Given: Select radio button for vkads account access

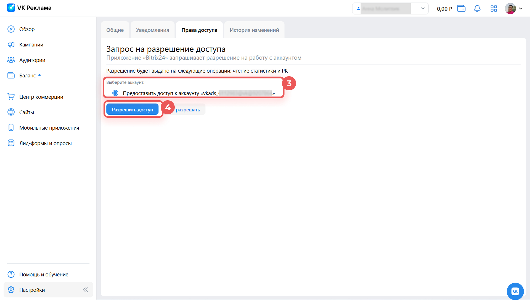Looking at the screenshot, I should (x=115, y=93).
